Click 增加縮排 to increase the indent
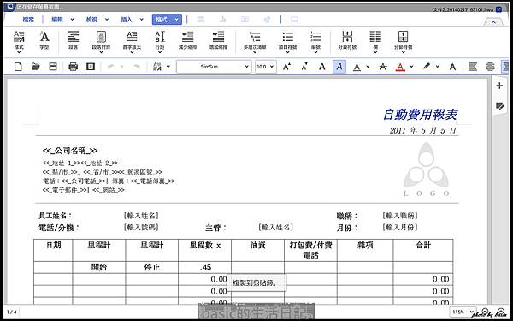Screen dimensions: 513x321 point(218,40)
